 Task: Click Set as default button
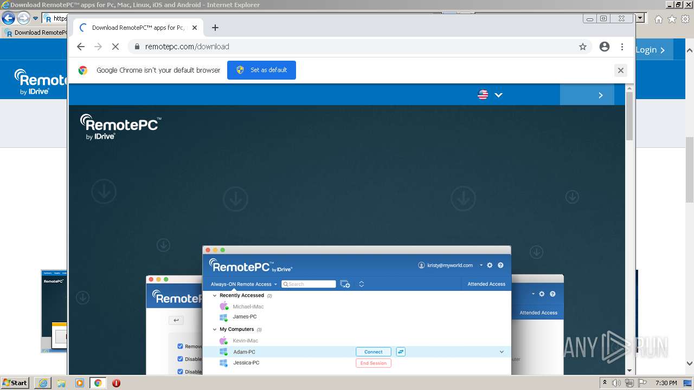261,70
